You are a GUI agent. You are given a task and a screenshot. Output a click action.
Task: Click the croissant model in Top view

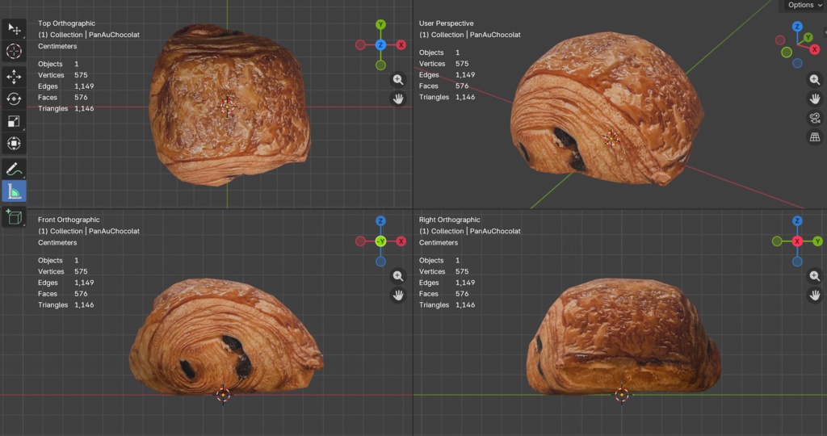click(229, 104)
